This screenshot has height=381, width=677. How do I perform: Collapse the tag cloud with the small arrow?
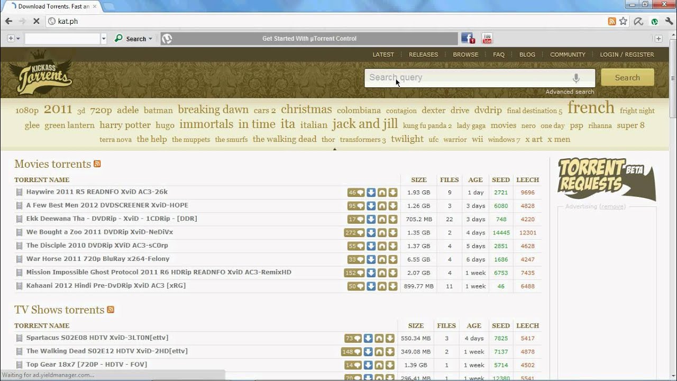334,149
